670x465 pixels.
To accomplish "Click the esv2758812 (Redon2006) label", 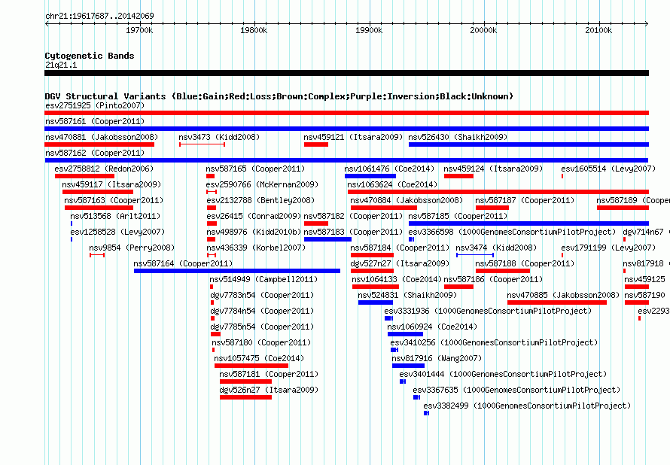I will click(x=104, y=169).
